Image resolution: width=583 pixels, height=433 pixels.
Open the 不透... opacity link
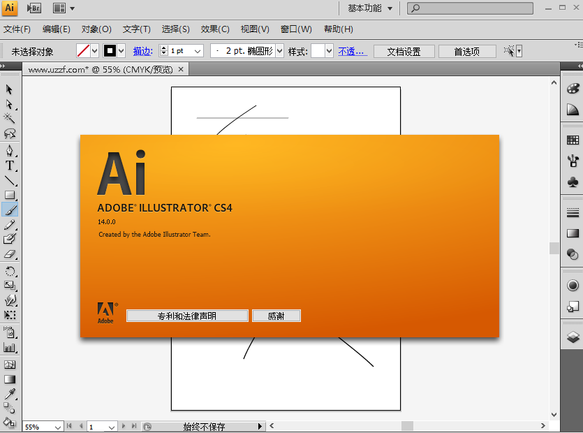point(353,52)
